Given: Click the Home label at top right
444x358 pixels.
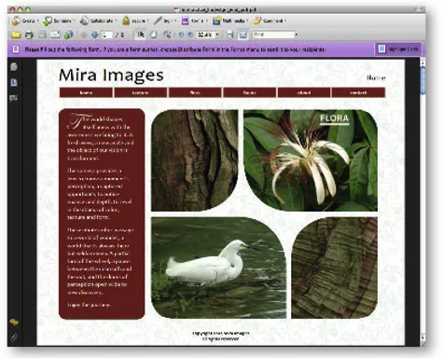Looking at the screenshot, I should click(x=376, y=77).
